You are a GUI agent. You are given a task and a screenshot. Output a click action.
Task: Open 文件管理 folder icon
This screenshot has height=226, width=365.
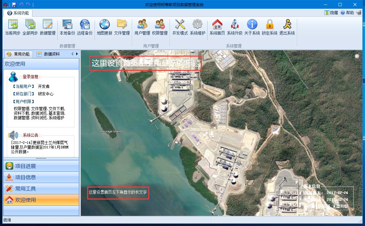[122, 25]
